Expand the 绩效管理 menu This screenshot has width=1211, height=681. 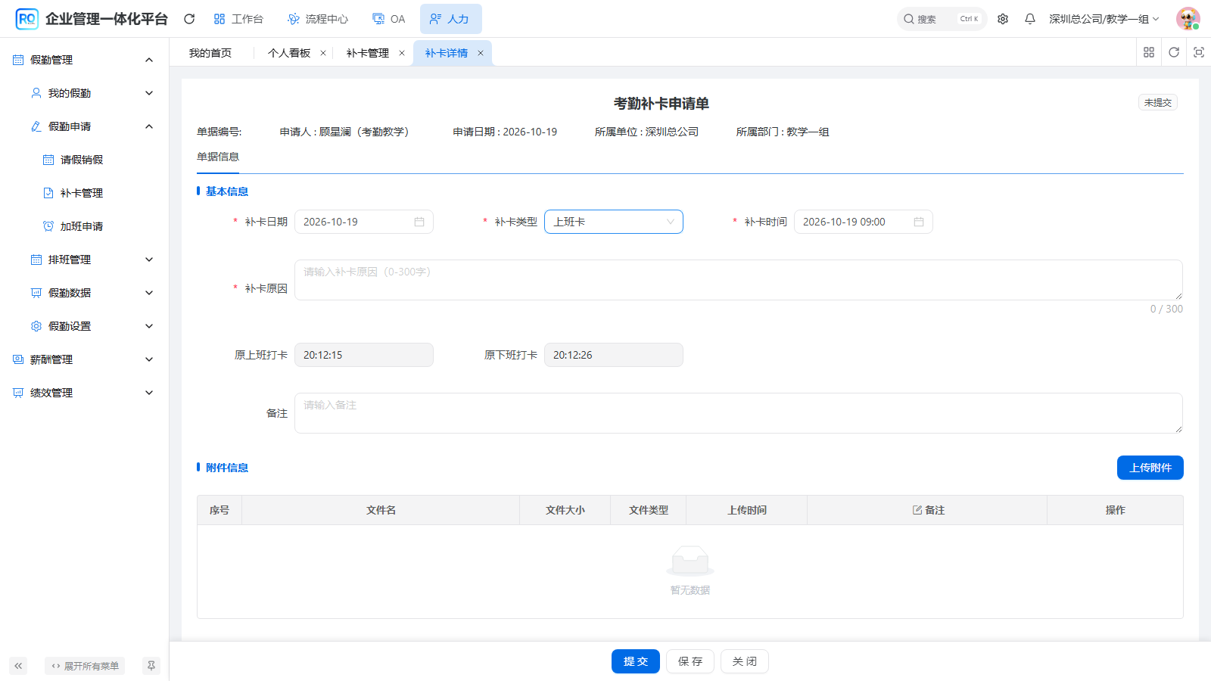(x=84, y=393)
